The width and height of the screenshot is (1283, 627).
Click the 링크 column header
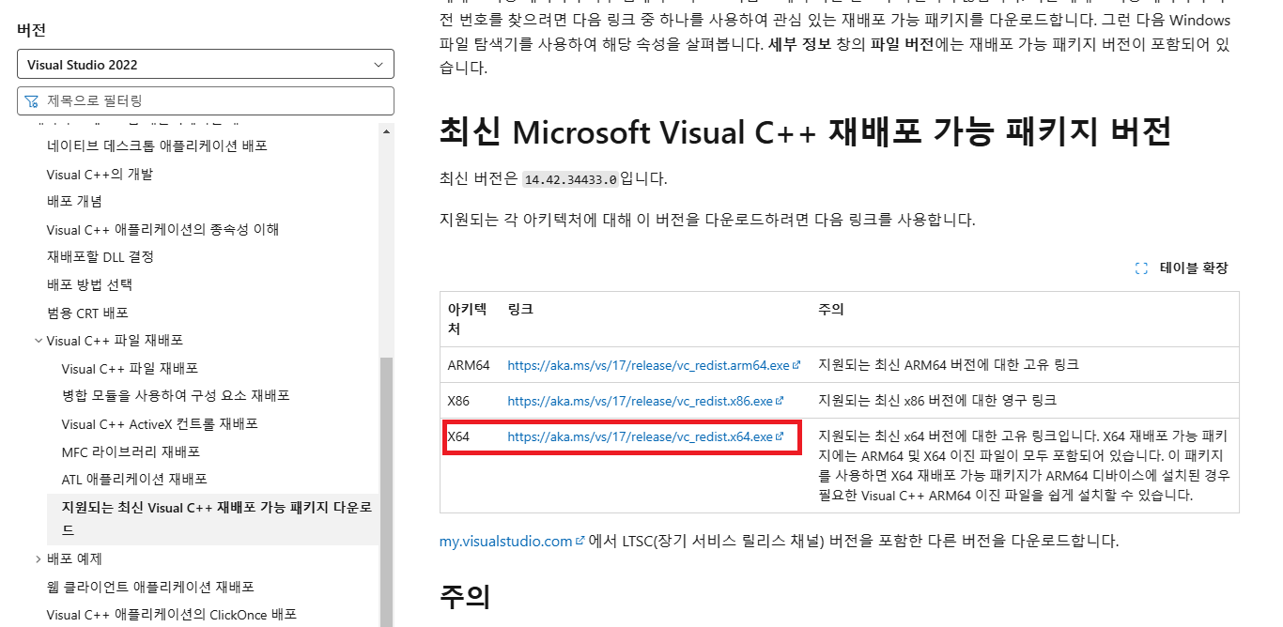click(520, 309)
